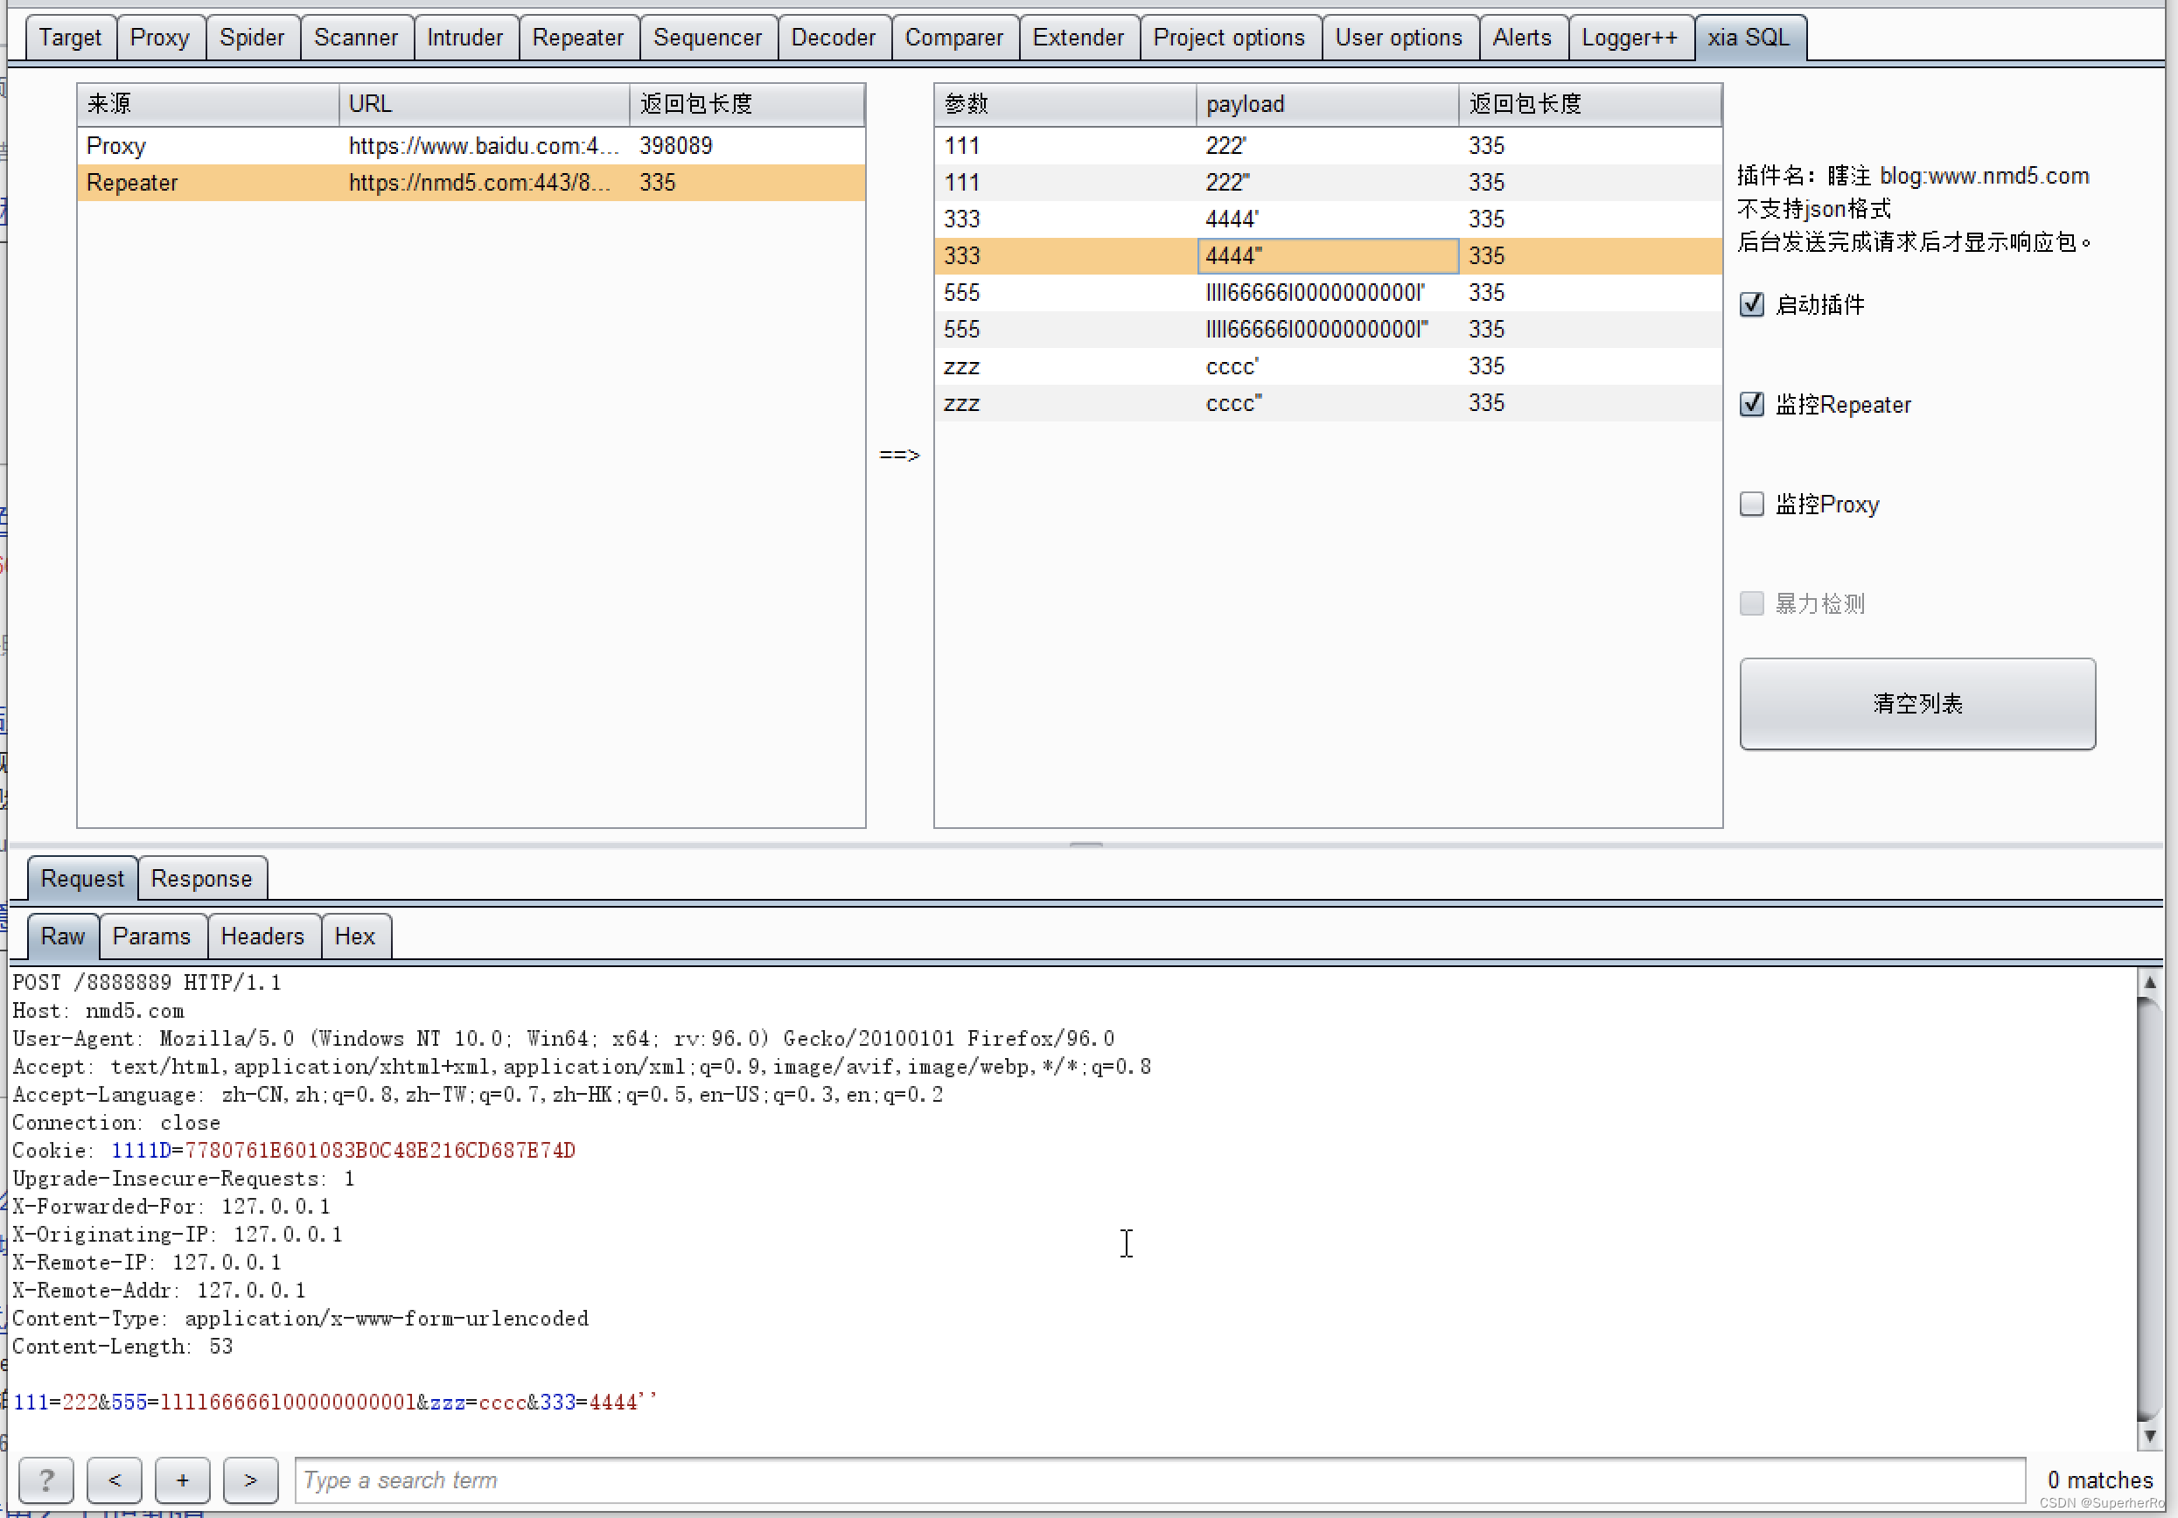This screenshot has height=1518, width=2178.
Task: Switch to the Logger++ tab
Action: pyautogui.click(x=1629, y=38)
